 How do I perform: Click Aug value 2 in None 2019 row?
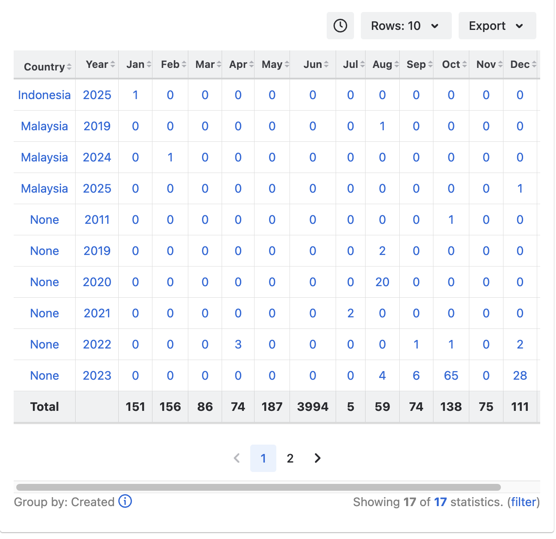pos(382,251)
